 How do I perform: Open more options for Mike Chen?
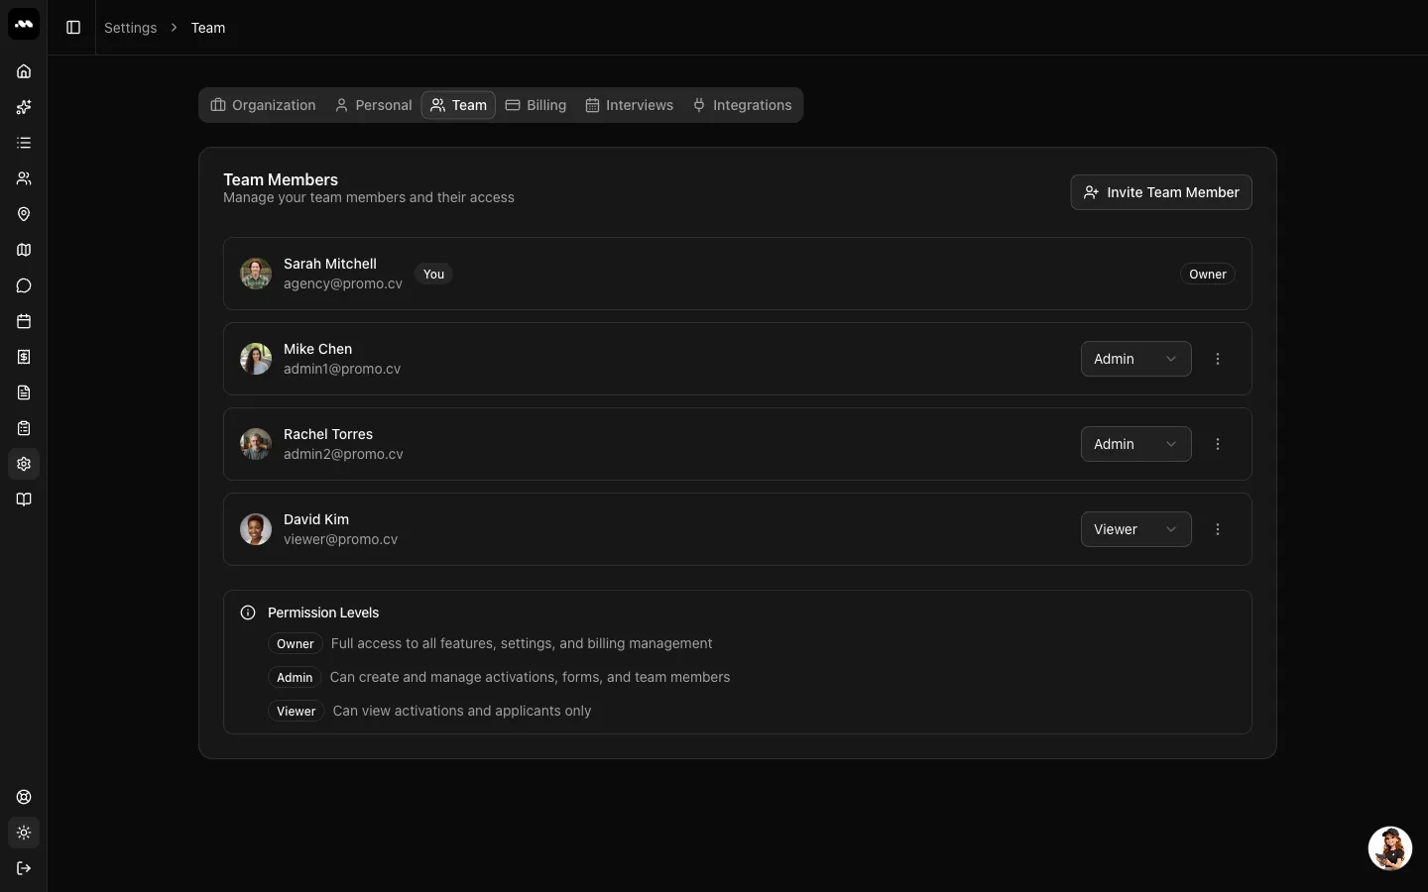(1218, 359)
